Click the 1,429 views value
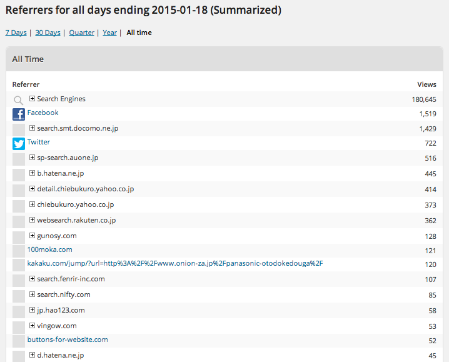This screenshot has width=449, height=362. point(428,129)
